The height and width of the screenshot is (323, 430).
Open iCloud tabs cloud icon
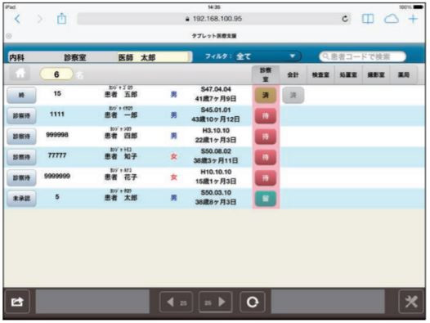tap(392, 19)
